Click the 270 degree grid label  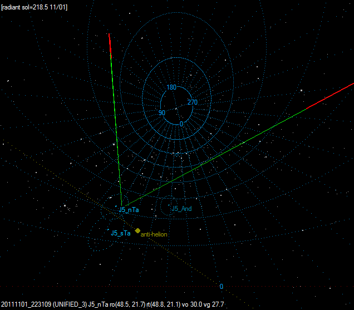pyautogui.click(x=193, y=102)
